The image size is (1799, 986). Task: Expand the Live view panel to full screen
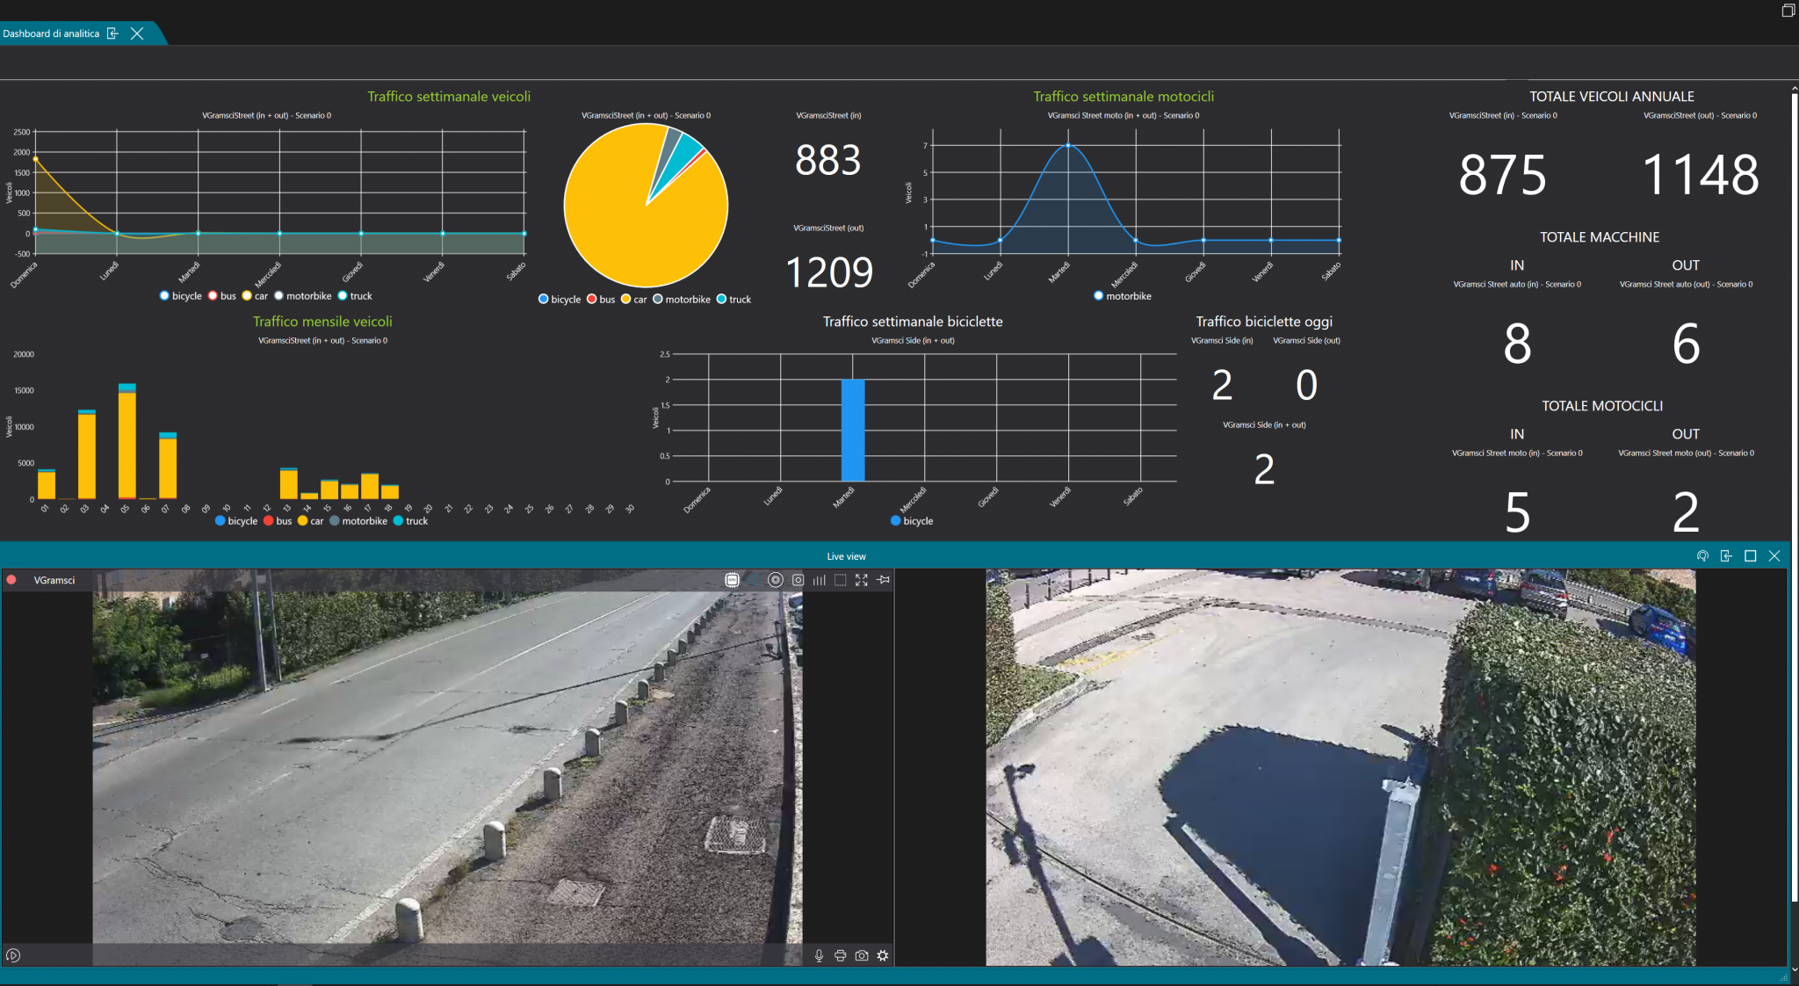[x=1751, y=556]
